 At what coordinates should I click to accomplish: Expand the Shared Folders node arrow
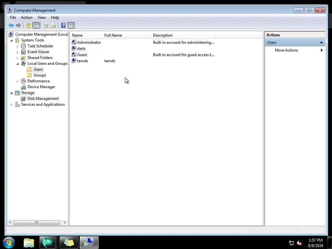pyautogui.click(x=18, y=58)
